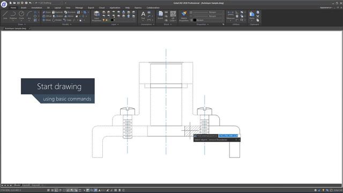Screen dimensions: 343x193
Task: Open the ByLayer color dropdown
Action: pos(209,20)
